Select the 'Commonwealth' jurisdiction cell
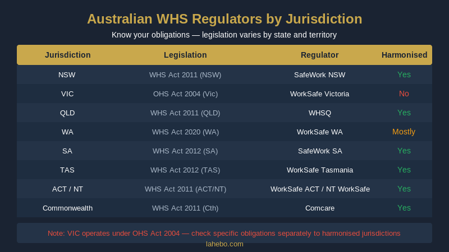The image size is (449, 252). 67,208
